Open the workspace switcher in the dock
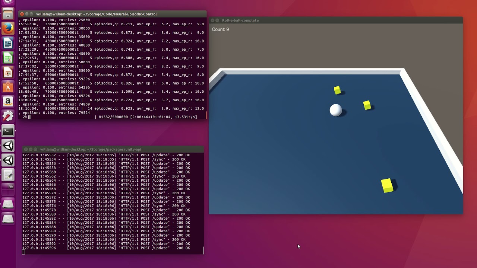 click(8, 189)
